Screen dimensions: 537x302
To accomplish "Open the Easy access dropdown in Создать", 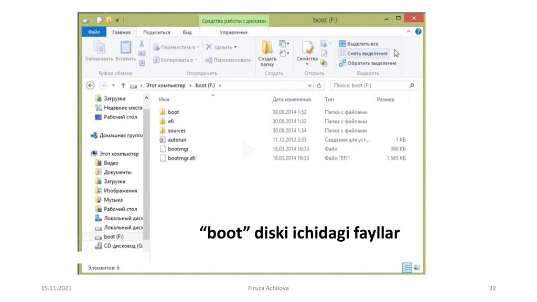I will click(284, 53).
